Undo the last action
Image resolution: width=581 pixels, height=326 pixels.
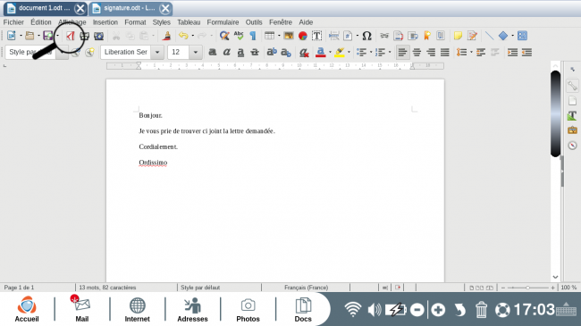(x=183, y=36)
